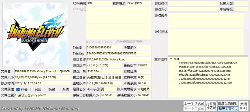
Task: Collapse the root node in file structure
Action: pos(171,59)
